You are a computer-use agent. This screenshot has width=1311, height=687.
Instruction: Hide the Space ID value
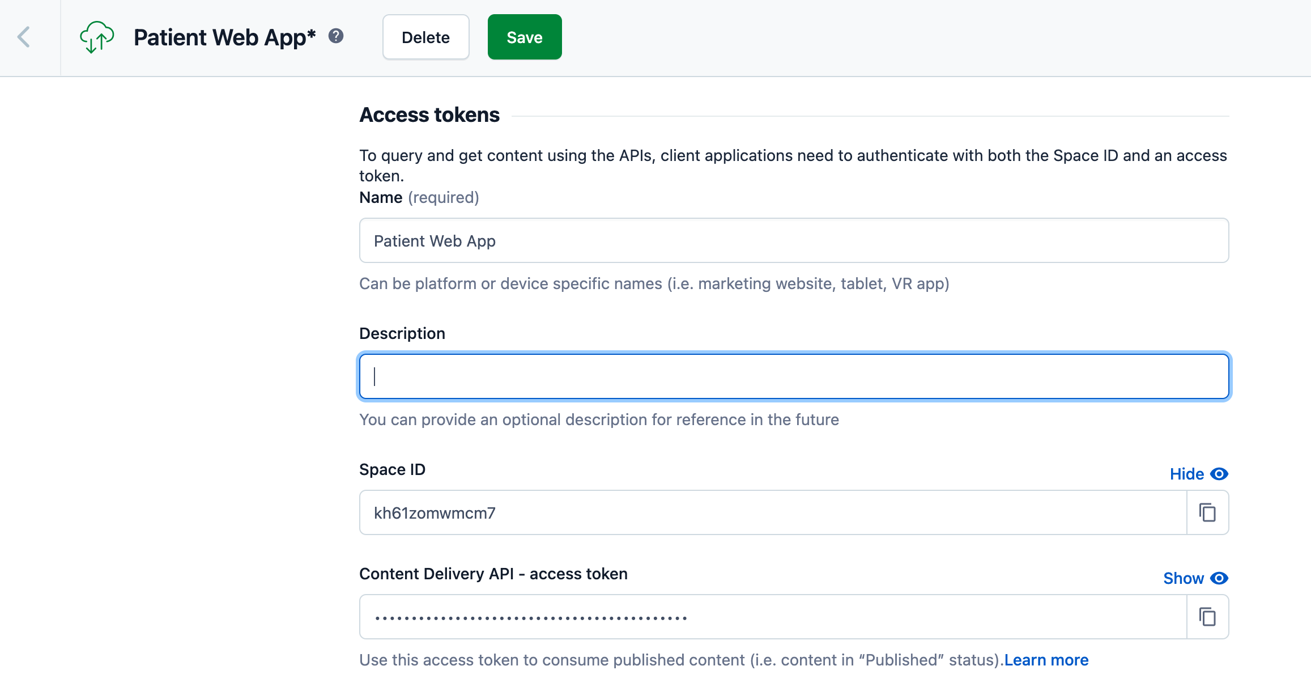1187,474
